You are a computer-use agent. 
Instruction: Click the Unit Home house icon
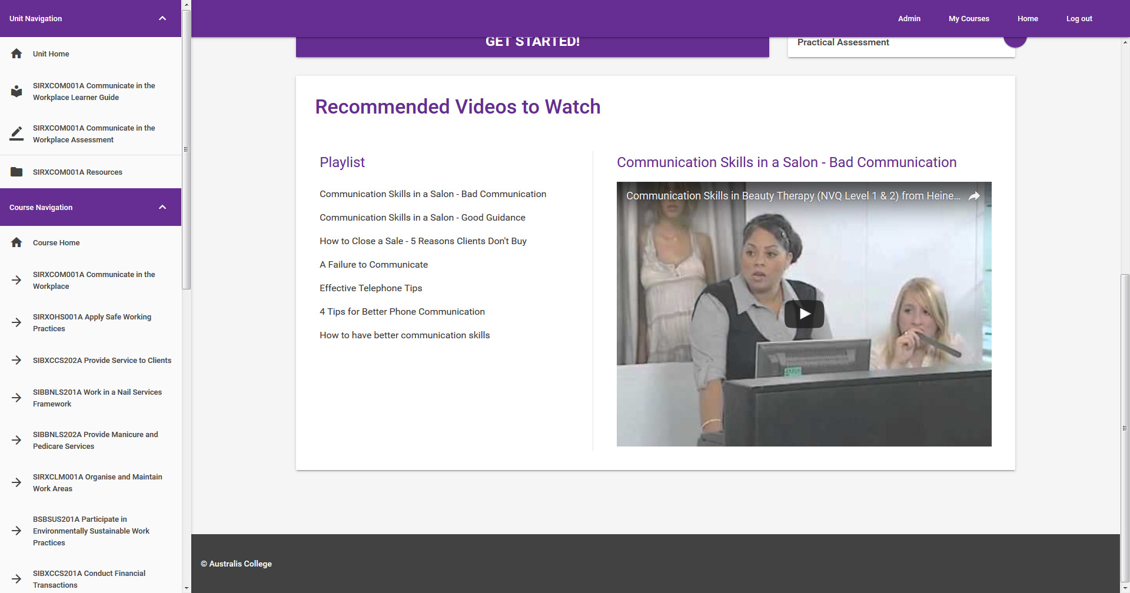(x=16, y=54)
